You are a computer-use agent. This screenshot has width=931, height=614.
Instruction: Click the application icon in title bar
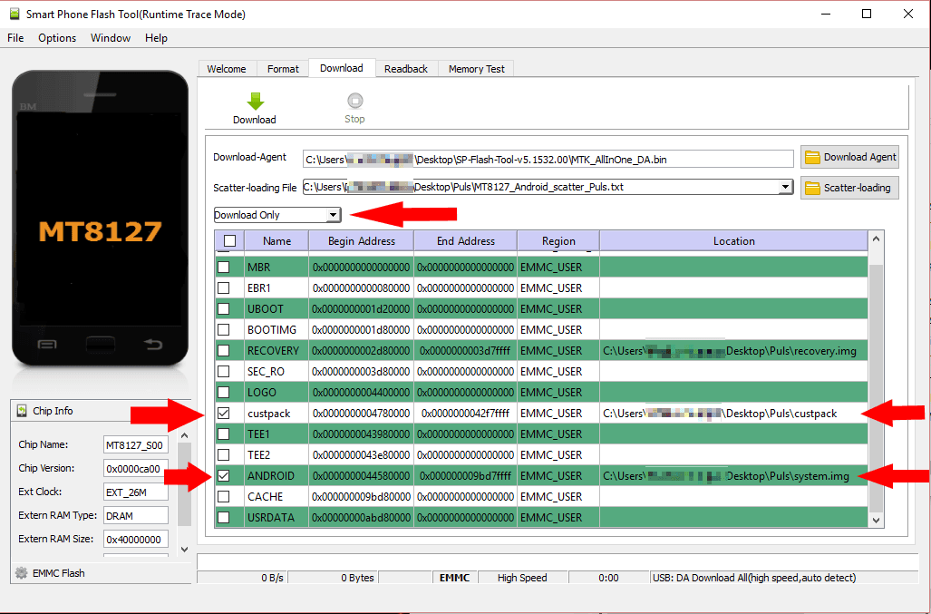(15, 14)
